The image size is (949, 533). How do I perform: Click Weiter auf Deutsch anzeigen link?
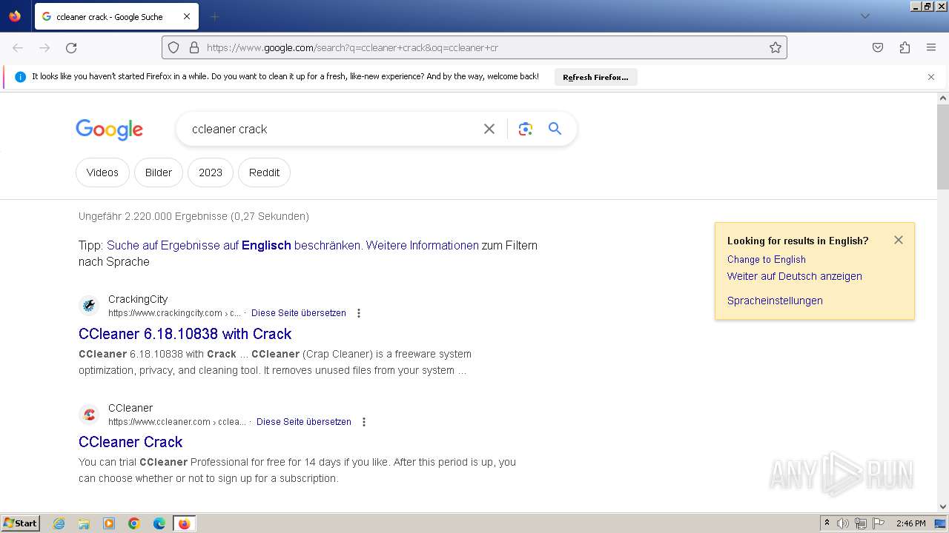point(795,276)
